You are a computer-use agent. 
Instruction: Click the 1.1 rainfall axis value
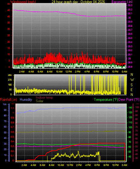[12, 108]
